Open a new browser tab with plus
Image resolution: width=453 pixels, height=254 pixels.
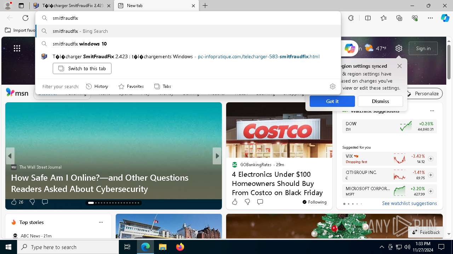[x=205, y=6]
